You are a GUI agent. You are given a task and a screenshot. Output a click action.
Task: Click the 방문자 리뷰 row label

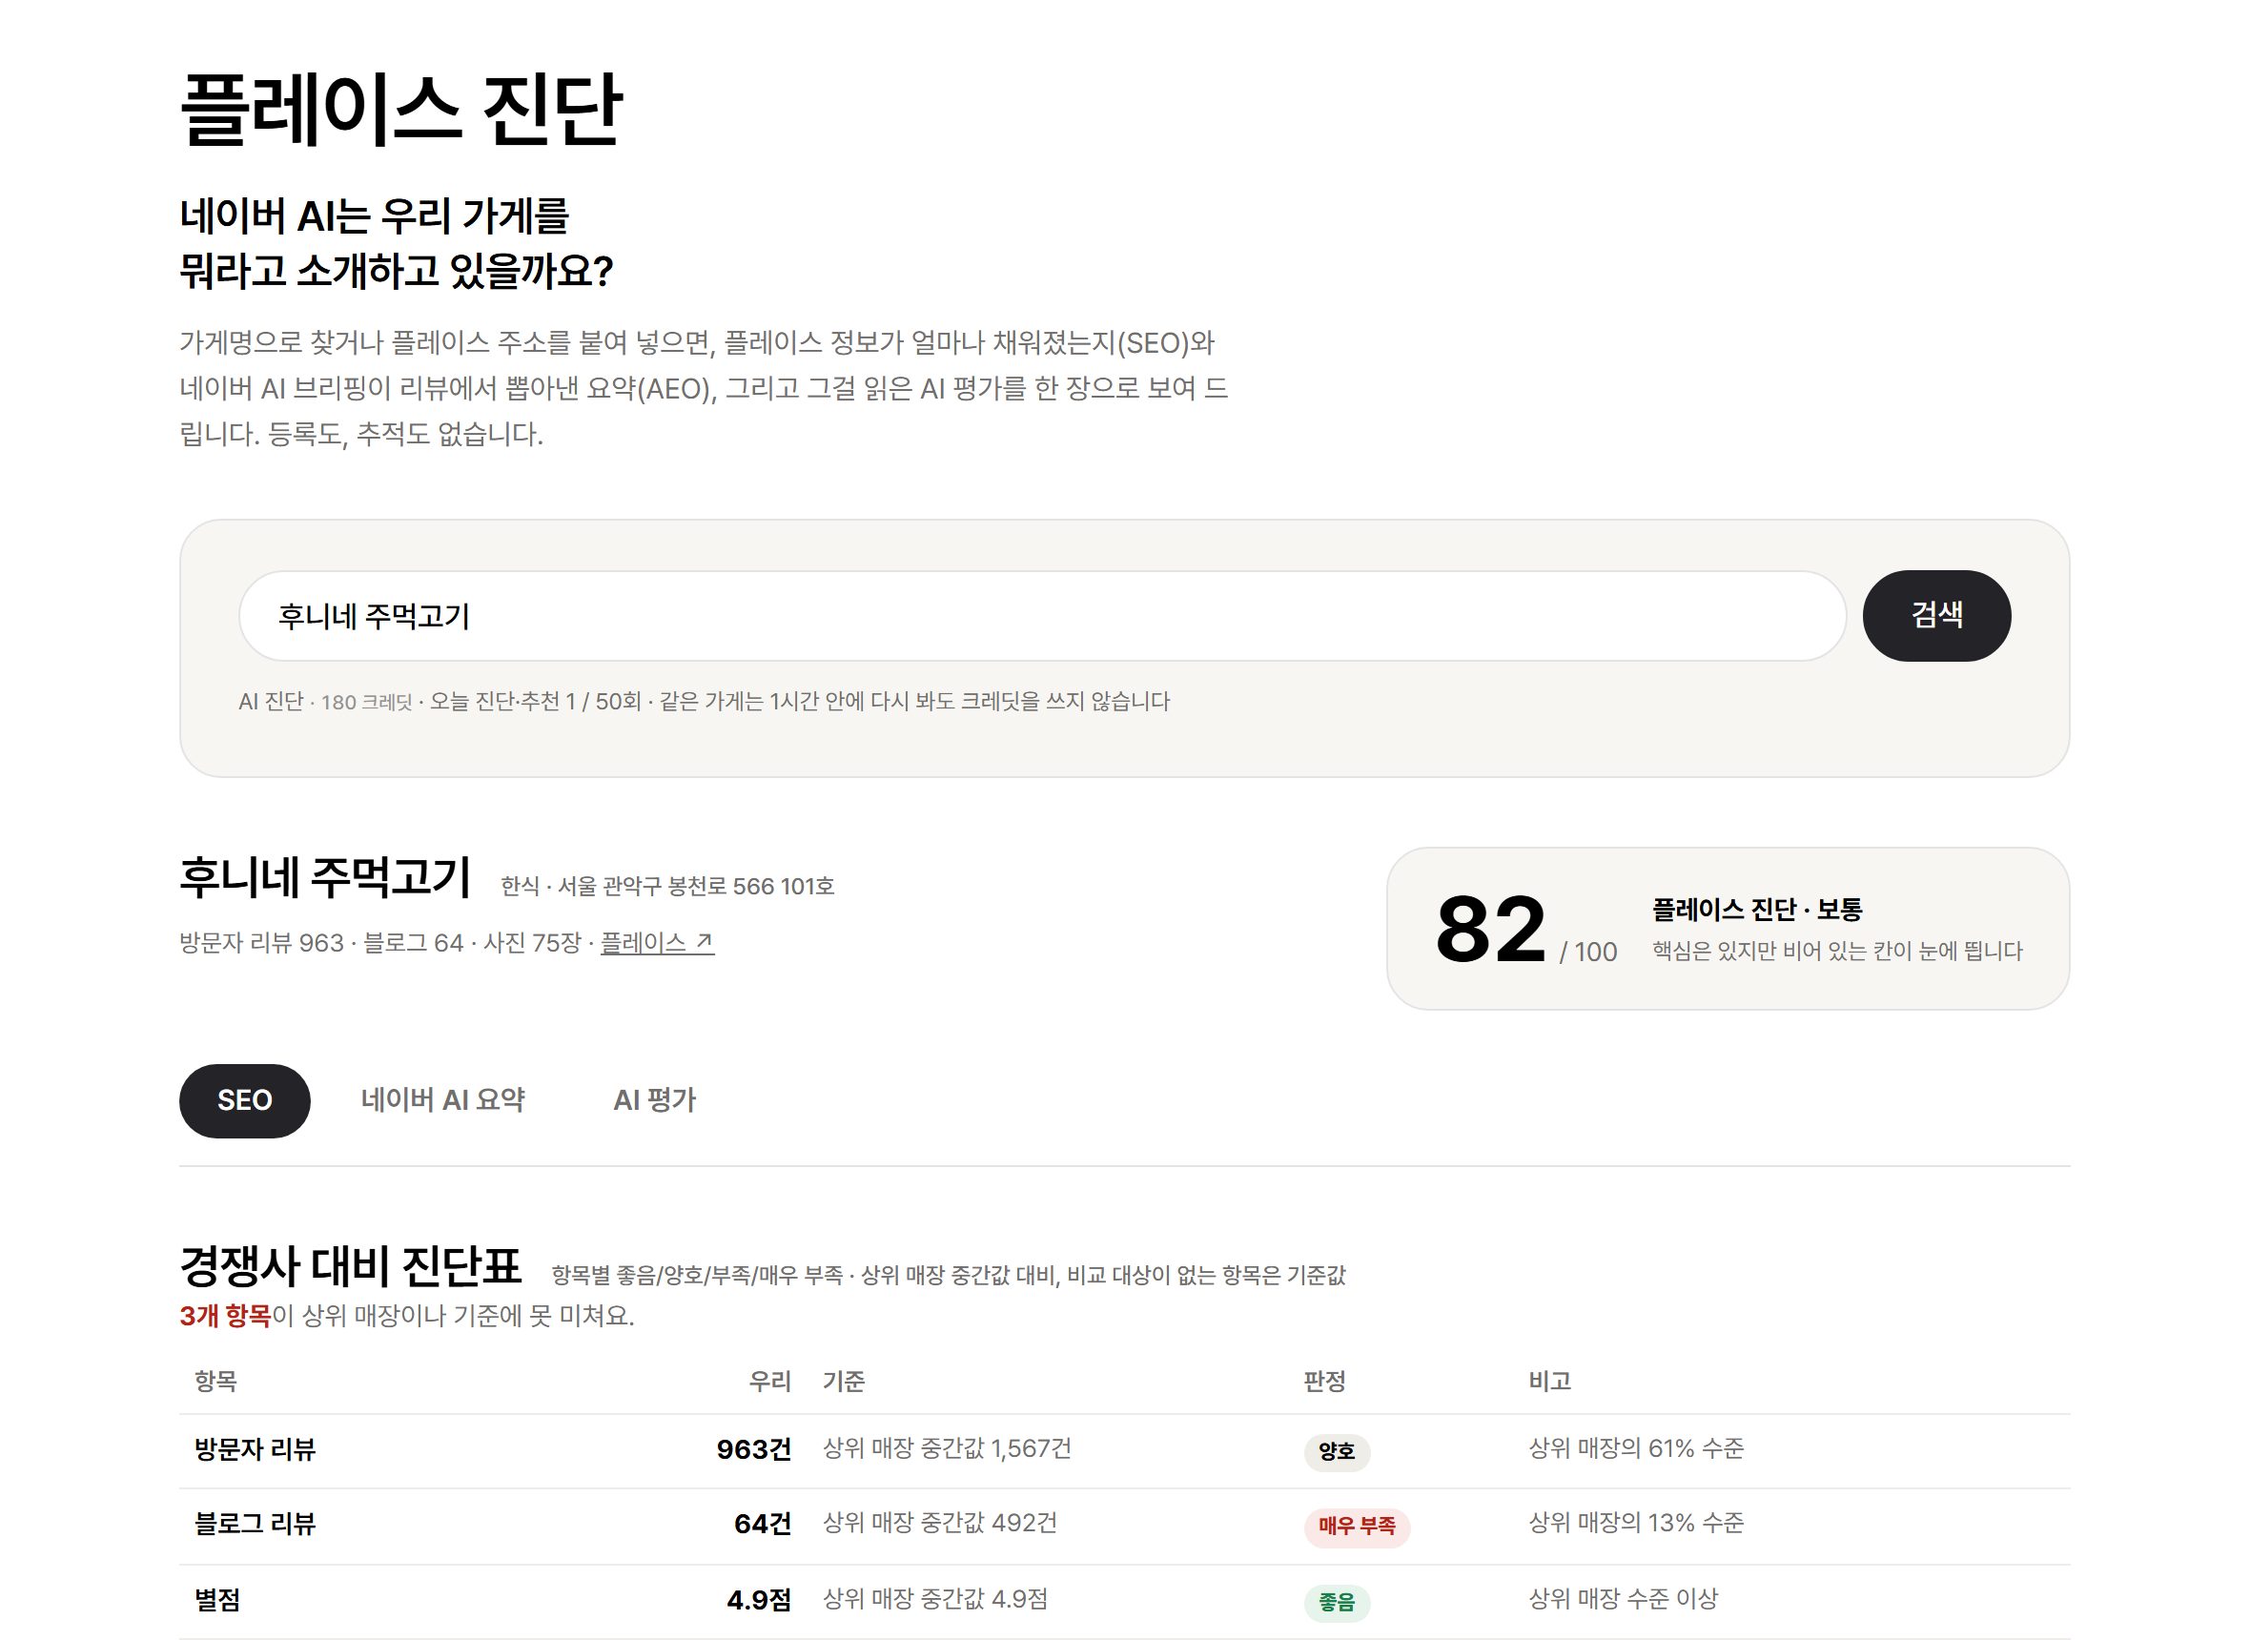coord(256,1449)
